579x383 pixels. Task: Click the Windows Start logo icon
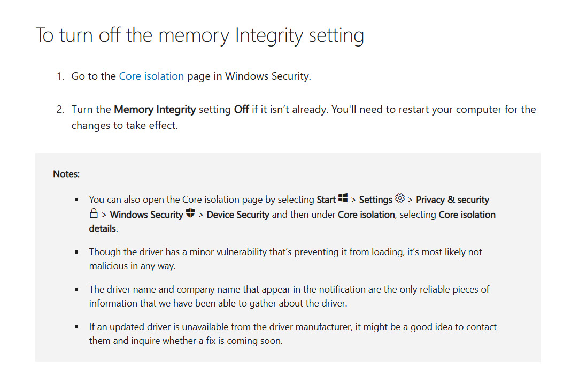coord(343,198)
